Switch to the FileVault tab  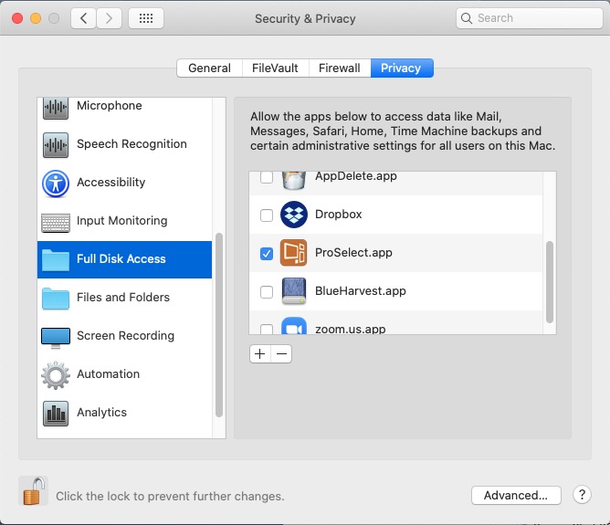[x=274, y=68]
